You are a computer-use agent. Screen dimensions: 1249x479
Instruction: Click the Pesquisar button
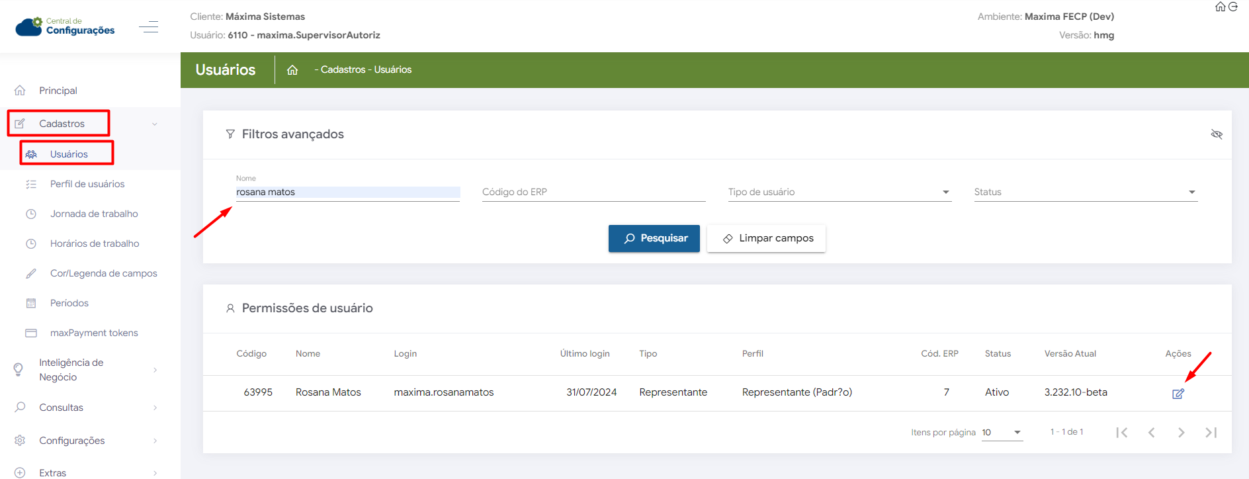(x=654, y=238)
